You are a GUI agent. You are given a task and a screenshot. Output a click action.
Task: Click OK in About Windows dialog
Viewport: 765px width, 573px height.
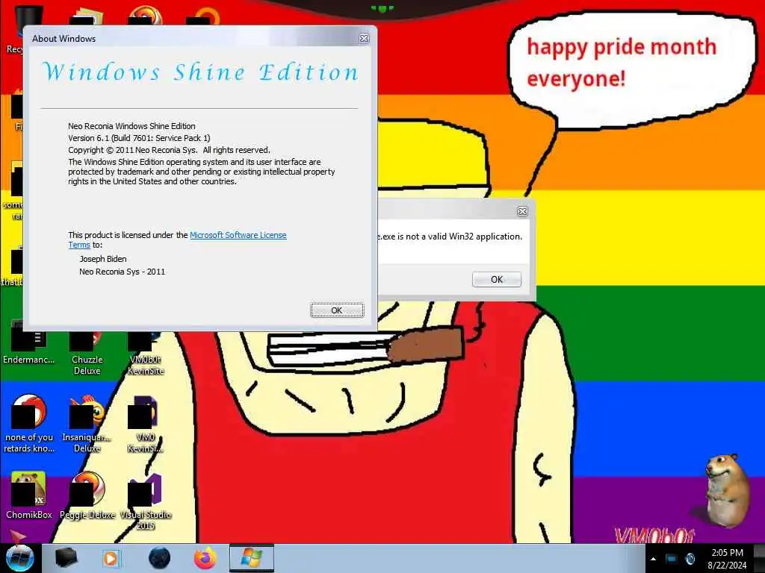pos(337,310)
